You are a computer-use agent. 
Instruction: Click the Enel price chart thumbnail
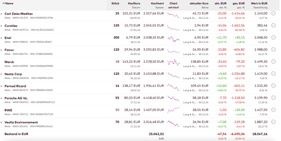pos(173,39)
